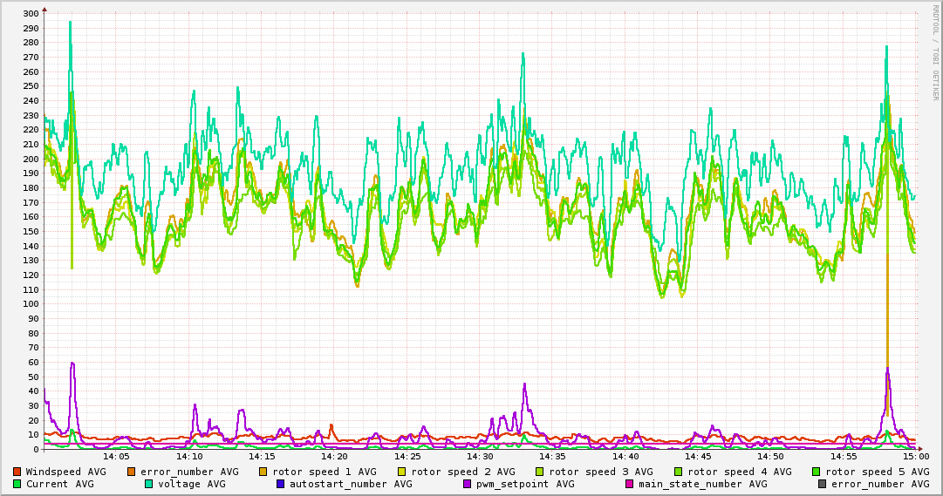The height and width of the screenshot is (496, 943).
Task: Click the rotor speed 5 AVG color swatch
Action: [817, 472]
